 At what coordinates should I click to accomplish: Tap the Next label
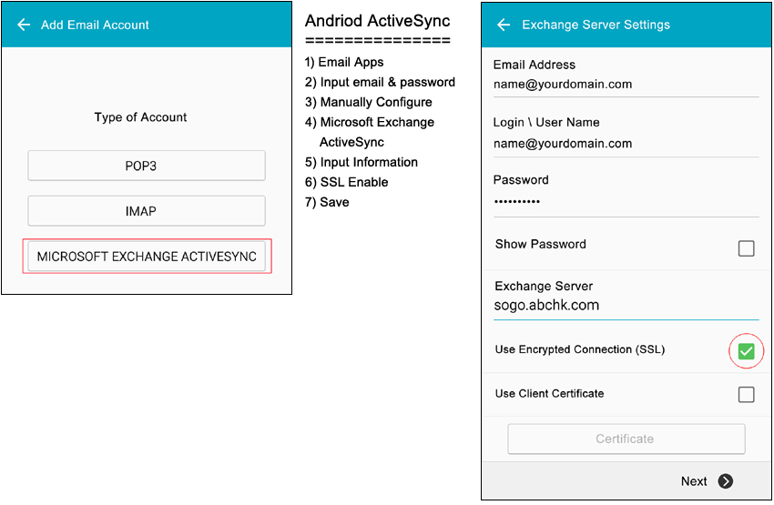[x=694, y=481]
